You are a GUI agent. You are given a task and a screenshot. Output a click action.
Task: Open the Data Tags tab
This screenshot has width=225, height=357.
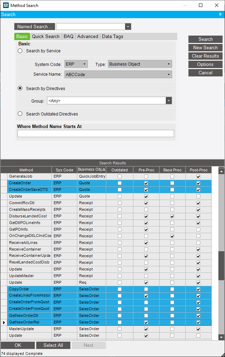(x=113, y=36)
